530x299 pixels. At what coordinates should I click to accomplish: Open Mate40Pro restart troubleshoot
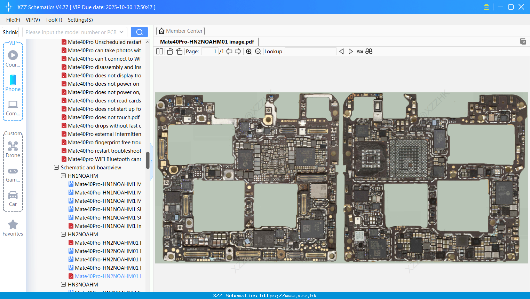click(x=101, y=151)
